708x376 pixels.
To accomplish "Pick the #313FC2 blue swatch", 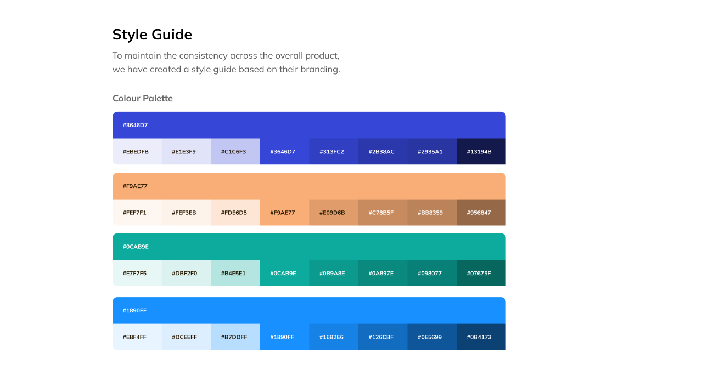I will coord(333,152).
